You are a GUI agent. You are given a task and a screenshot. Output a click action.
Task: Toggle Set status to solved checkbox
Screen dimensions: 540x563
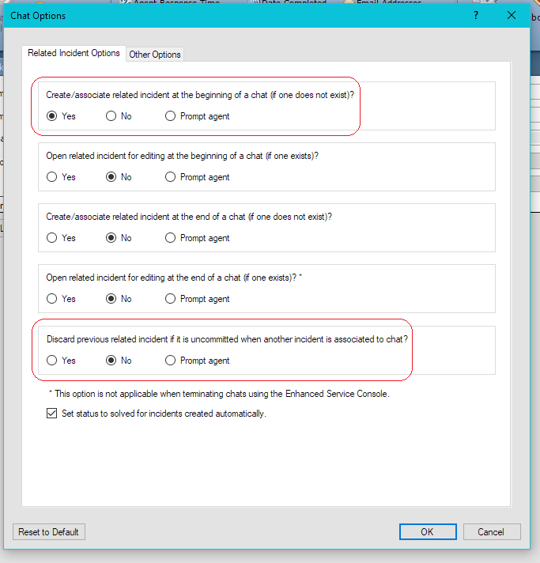(51, 414)
